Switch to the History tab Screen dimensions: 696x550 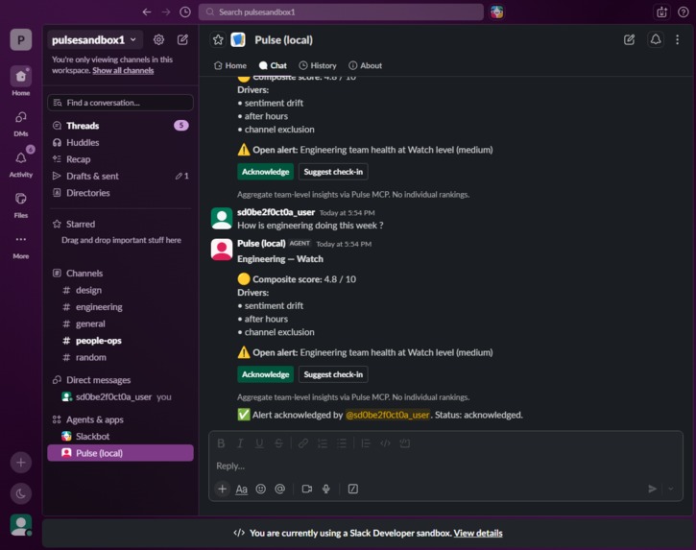(318, 65)
